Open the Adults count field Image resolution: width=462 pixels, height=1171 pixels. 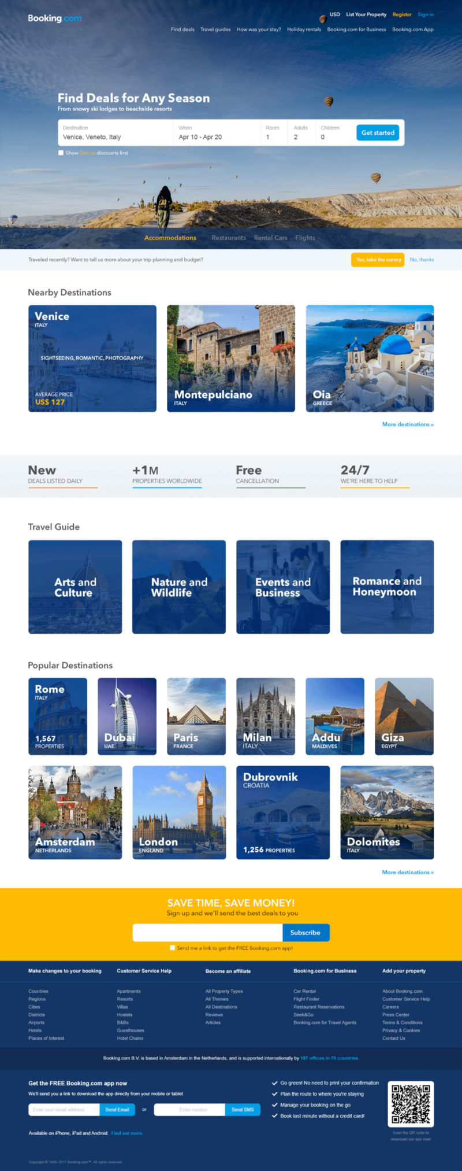pyautogui.click(x=301, y=132)
